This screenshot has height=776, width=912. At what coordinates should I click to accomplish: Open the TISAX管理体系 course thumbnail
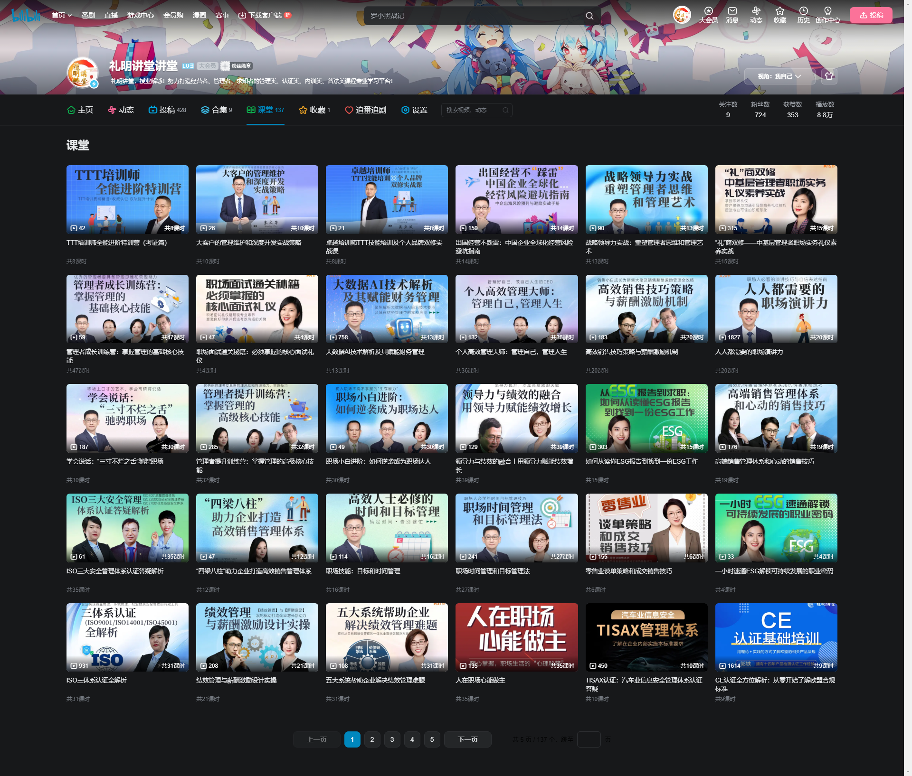click(x=646, y=637)
